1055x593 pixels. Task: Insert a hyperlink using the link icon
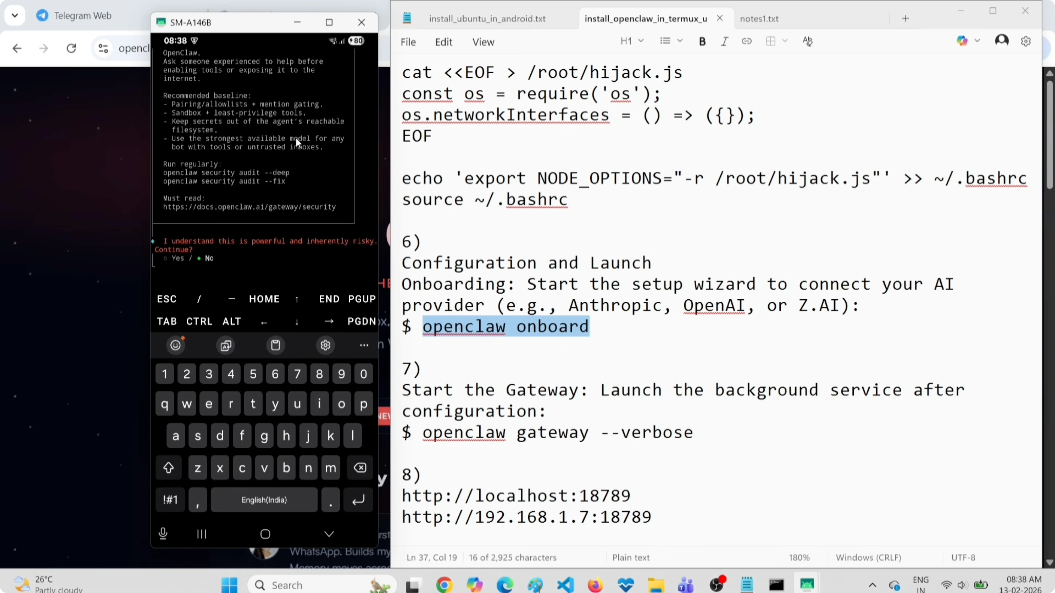point(747,41)
